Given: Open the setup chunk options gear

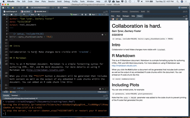Looking at the screenshot, I should tap(102, 35).
